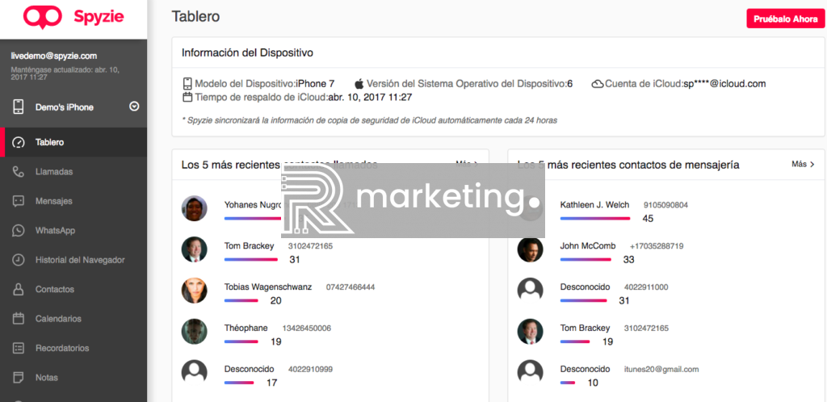Click the iCloud cloud icon
Screen dimensions: 827x402
598,84
